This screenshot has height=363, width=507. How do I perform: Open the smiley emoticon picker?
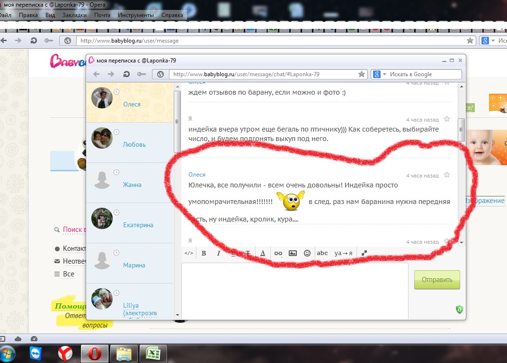[x=307, y=253]
